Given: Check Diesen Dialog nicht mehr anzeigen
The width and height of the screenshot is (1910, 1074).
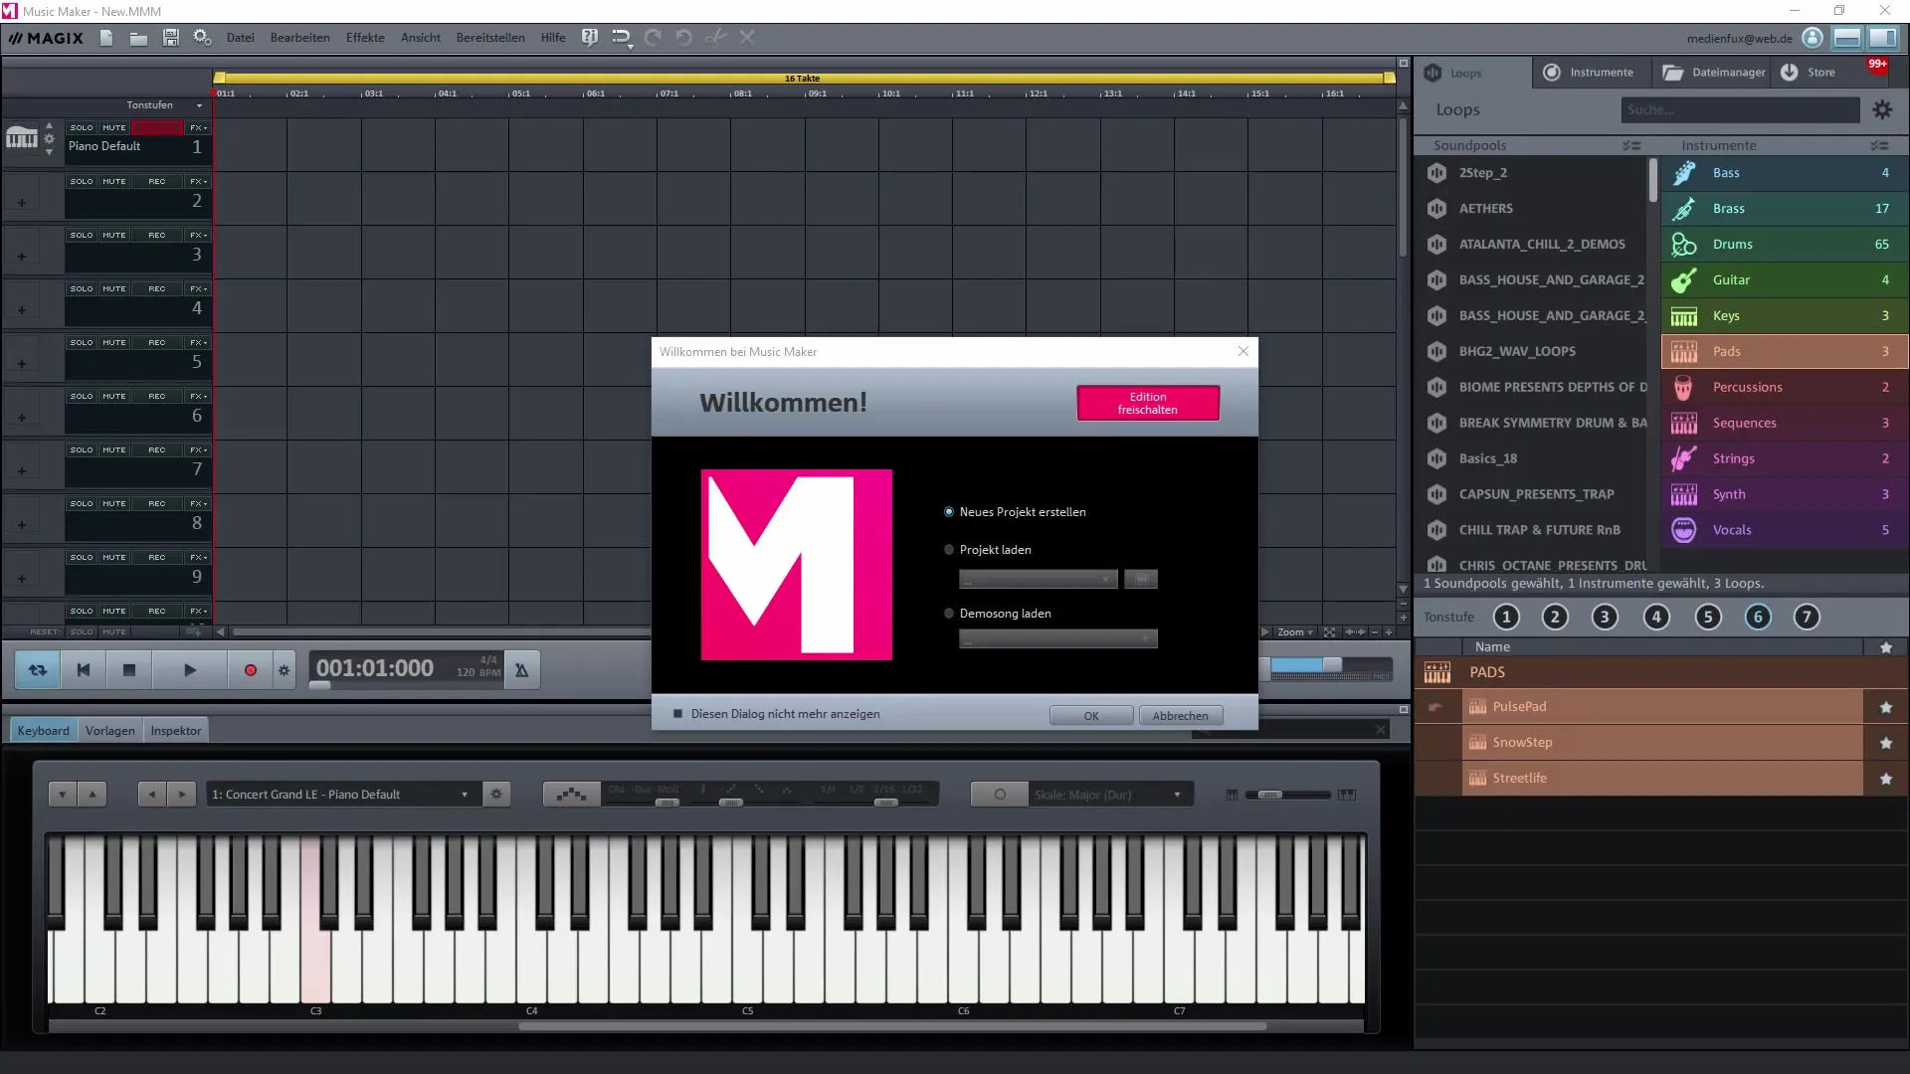Looking at the screenshot, I should pyautogui.click(x=678, y=714).
